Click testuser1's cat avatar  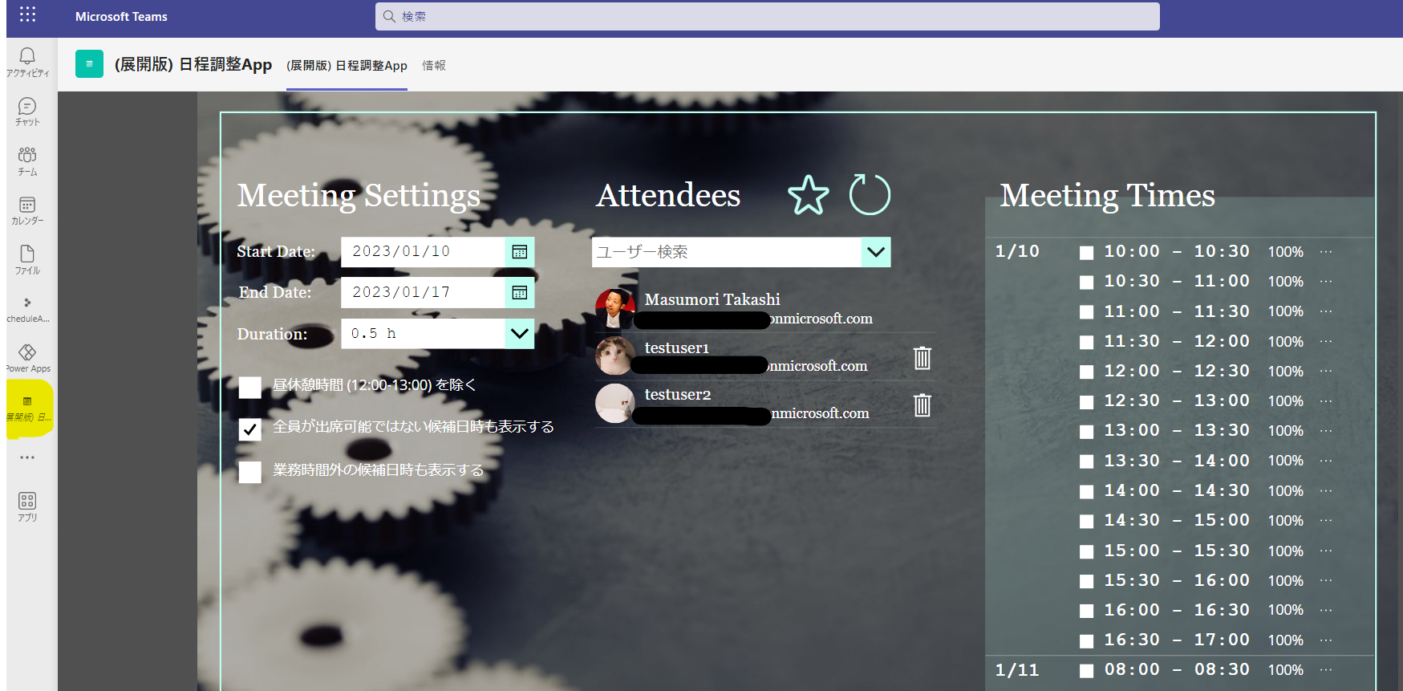[x=615, y=356]
